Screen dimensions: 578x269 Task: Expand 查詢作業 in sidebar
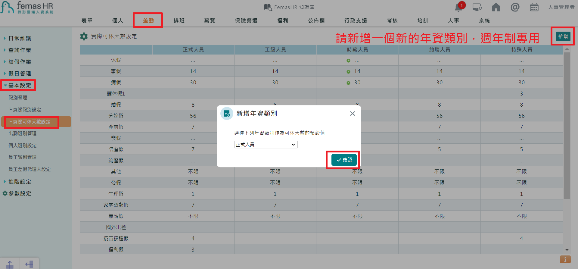[x=20, y=50]
